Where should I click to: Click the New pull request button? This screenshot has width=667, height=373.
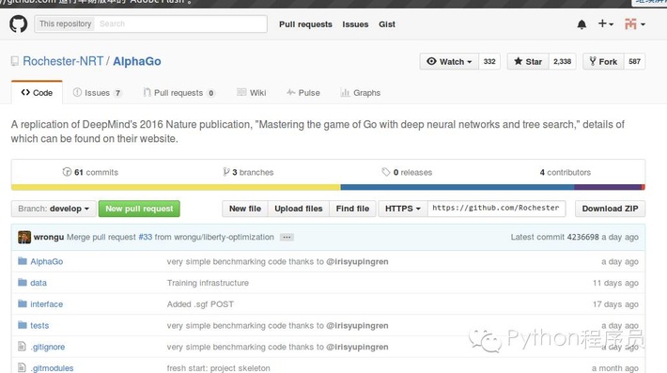(x=139, y=209)
